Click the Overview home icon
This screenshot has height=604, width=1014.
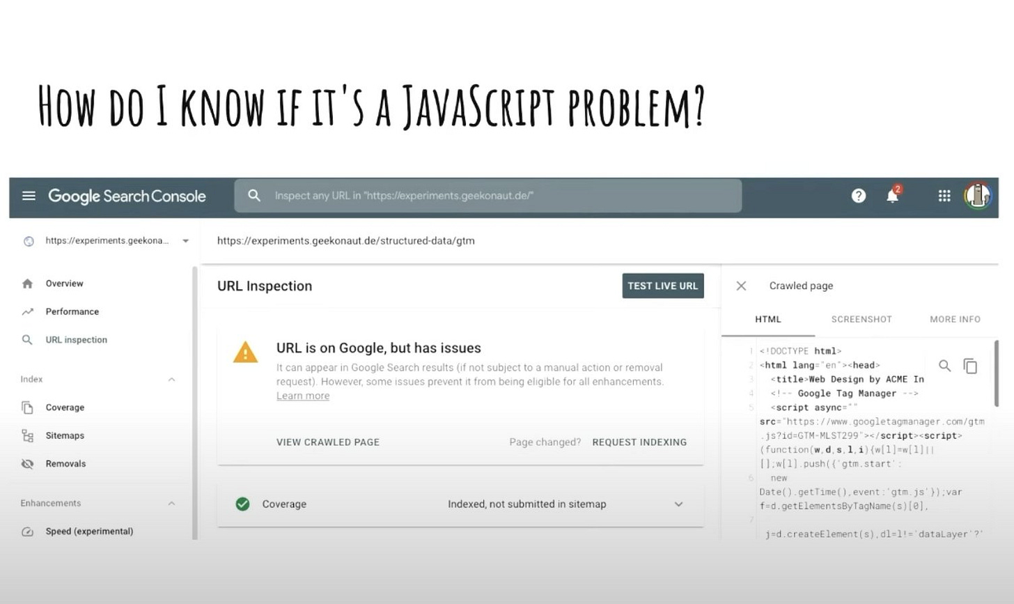click(27, 284)
